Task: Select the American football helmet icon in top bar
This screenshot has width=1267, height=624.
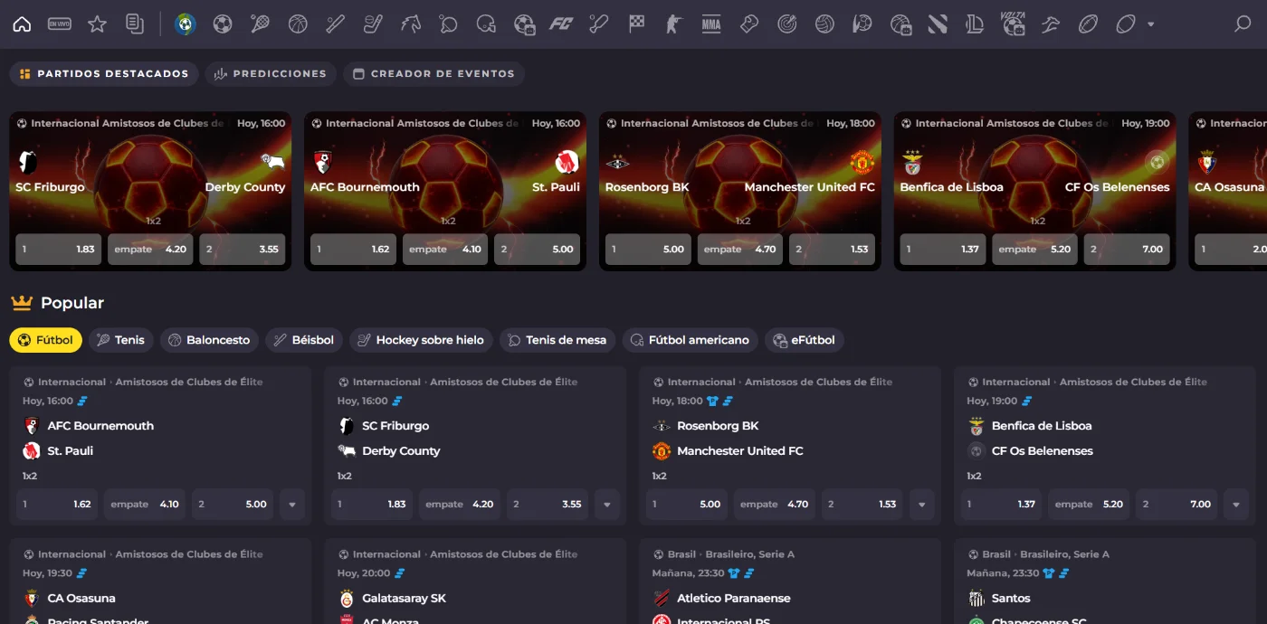Action: [486, 24]
